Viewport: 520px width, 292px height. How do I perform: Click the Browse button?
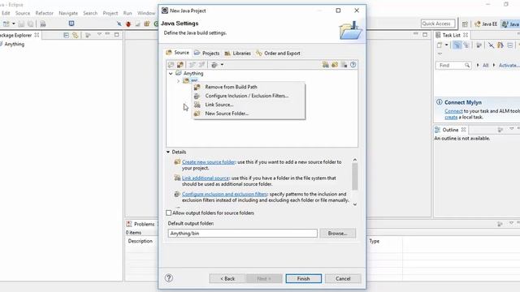tap(338, 234)
